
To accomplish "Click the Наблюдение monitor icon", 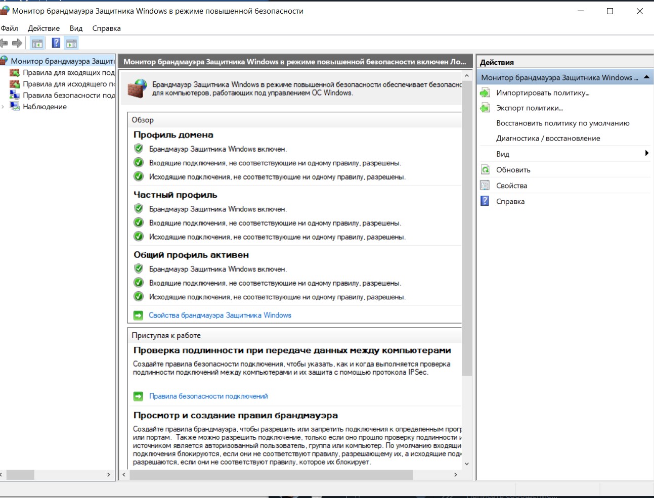I will point(15,107).
